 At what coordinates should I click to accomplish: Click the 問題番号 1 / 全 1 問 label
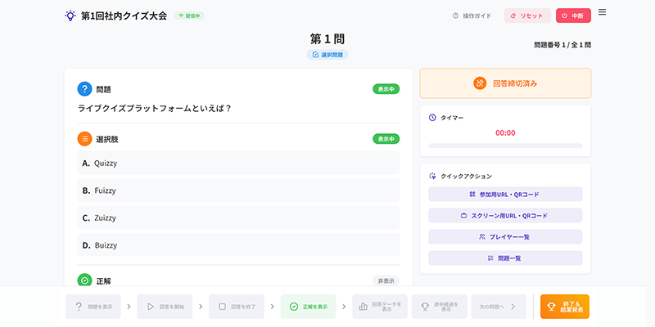[x=562, y=45]
